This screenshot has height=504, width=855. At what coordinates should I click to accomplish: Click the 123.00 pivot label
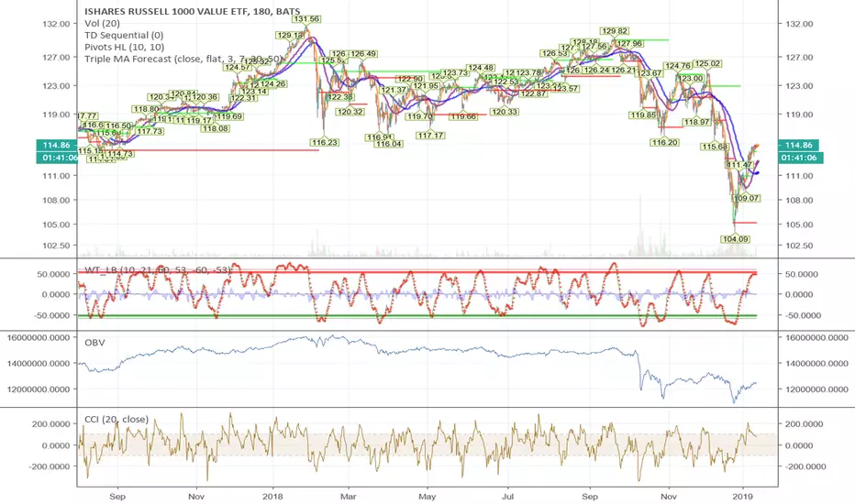click(x=691, y=79)
